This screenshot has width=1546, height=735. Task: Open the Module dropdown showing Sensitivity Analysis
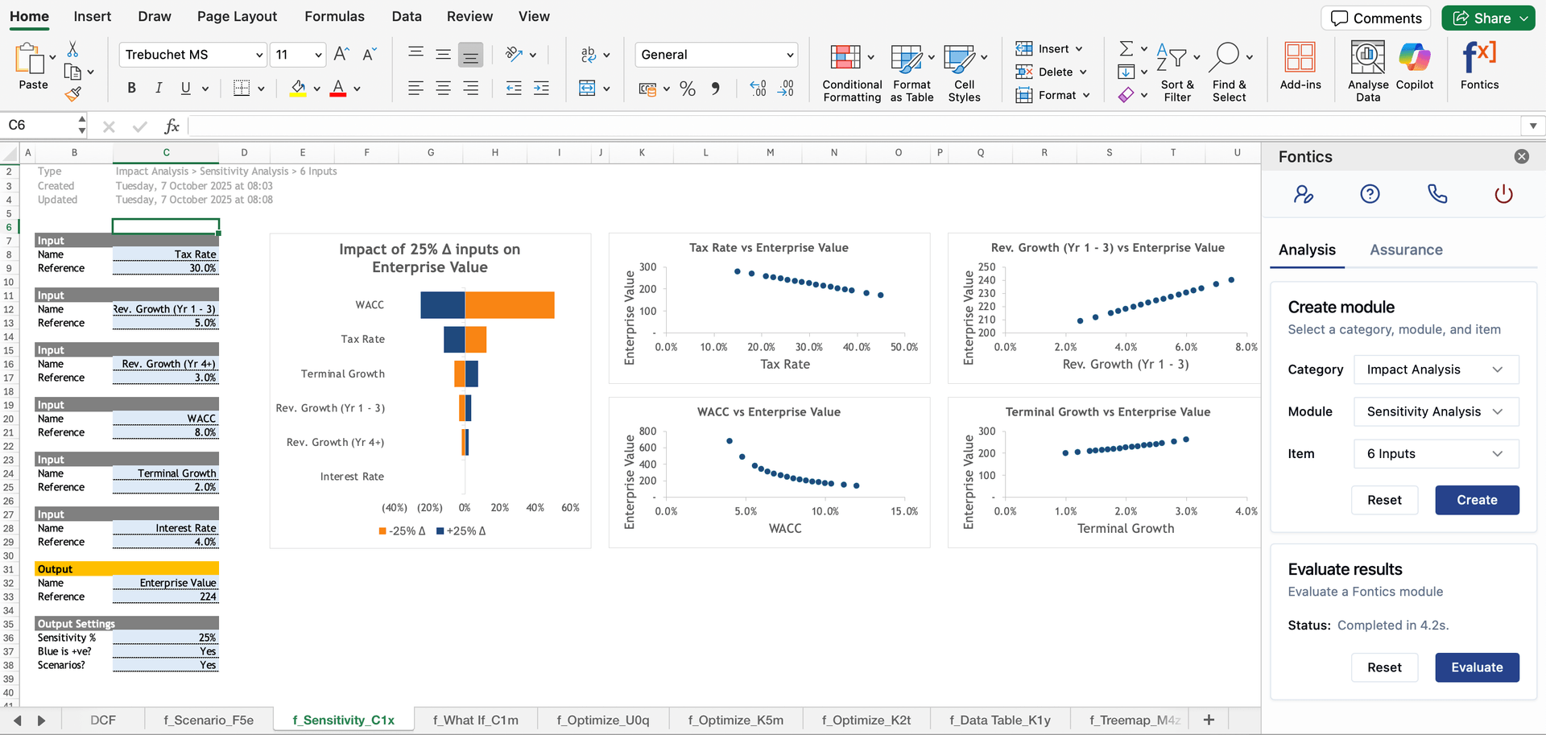coord(1436,411)
